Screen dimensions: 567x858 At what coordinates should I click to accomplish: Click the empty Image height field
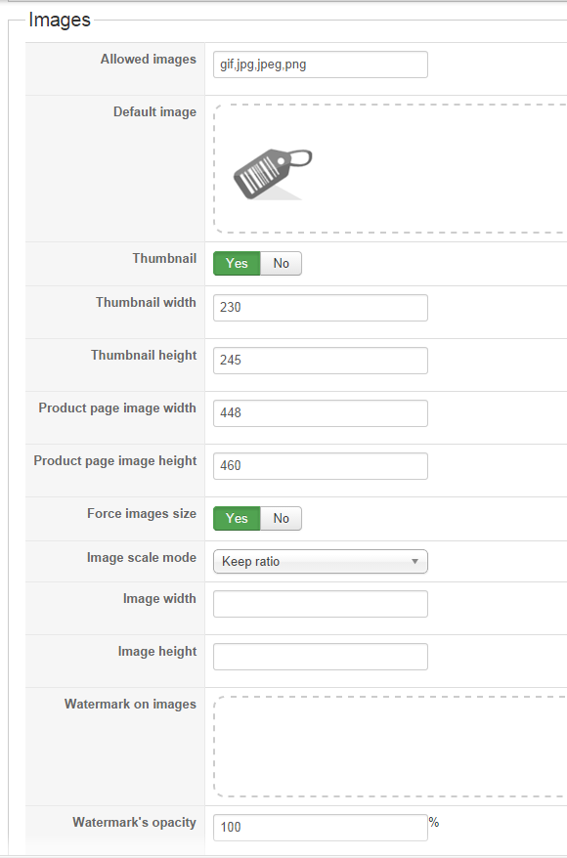[321, 657]
